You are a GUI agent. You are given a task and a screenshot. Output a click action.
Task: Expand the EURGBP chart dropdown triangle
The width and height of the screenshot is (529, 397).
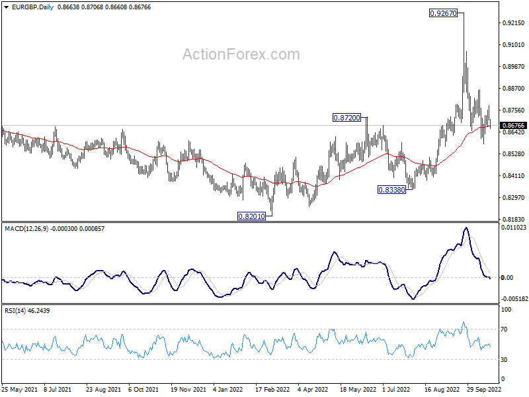coord(6,7)
